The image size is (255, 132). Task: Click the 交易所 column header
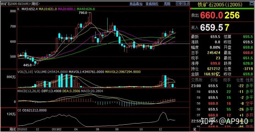[x=197, y=80]
